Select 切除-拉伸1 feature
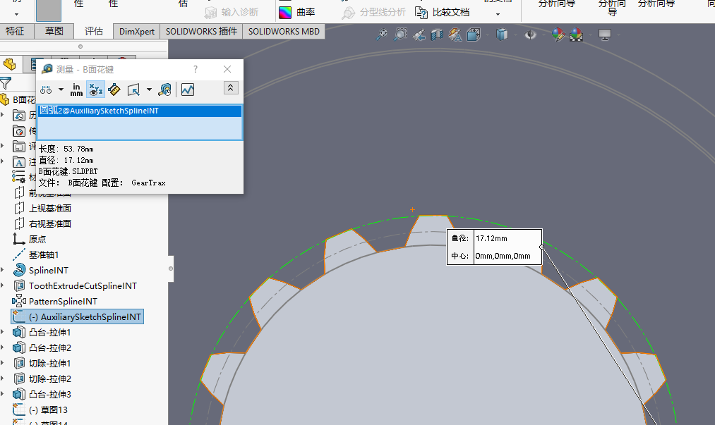715x425 pixels. point(49,363)
